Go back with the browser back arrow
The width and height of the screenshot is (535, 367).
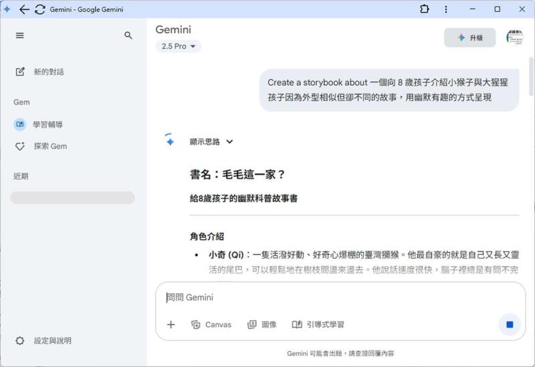pos(24,9)
